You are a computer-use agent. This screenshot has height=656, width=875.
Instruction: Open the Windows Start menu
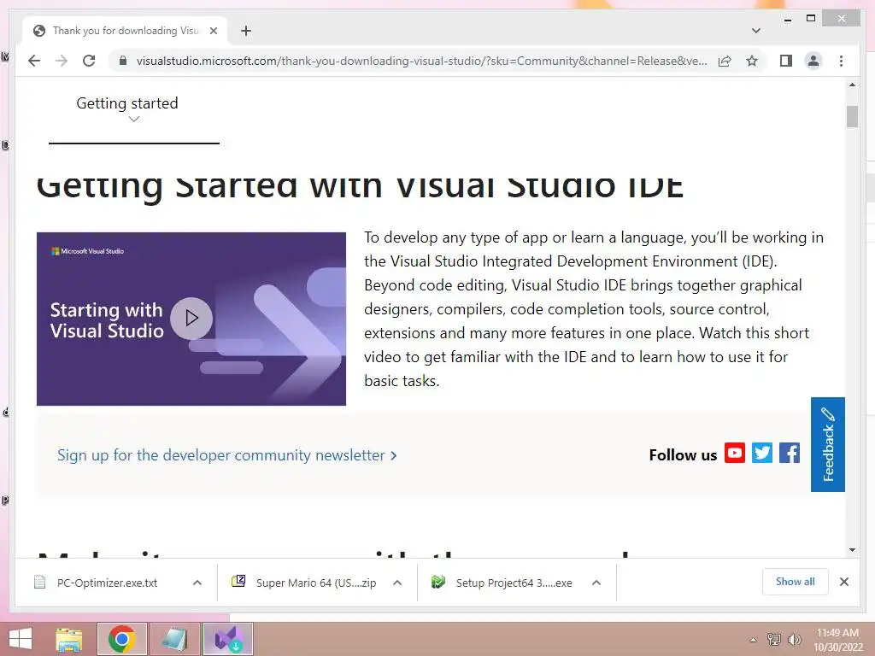coord(21,639)
